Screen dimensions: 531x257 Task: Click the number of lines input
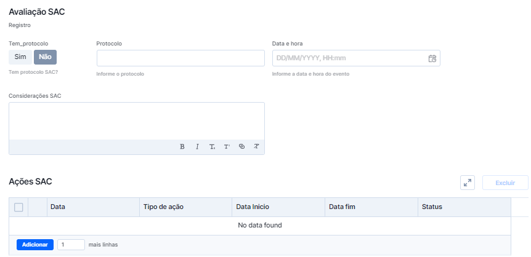(71, 245)
